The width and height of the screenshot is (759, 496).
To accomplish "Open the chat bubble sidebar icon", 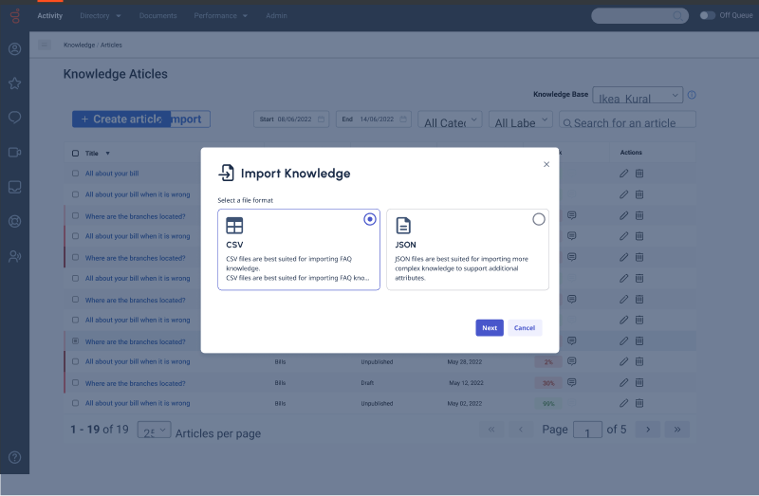I will [x=15, y=118].
